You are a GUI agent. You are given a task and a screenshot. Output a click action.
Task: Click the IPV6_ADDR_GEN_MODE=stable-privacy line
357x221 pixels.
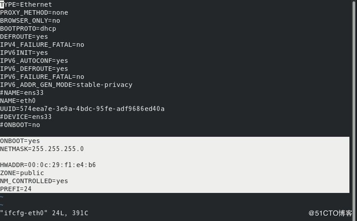coord(66,85)
